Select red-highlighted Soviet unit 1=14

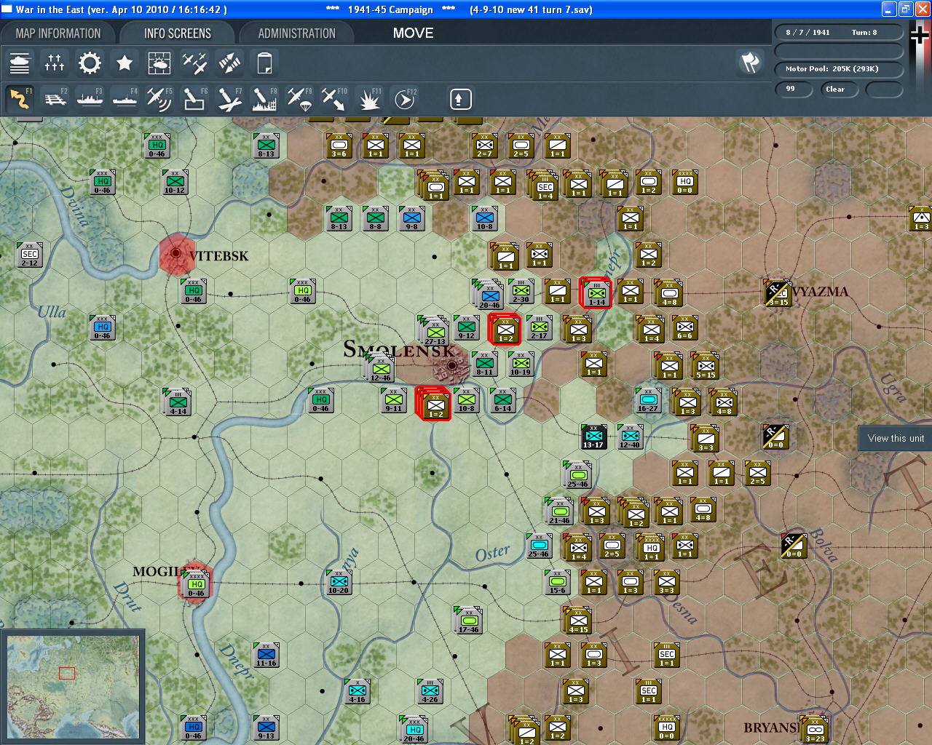pos(596,292)
